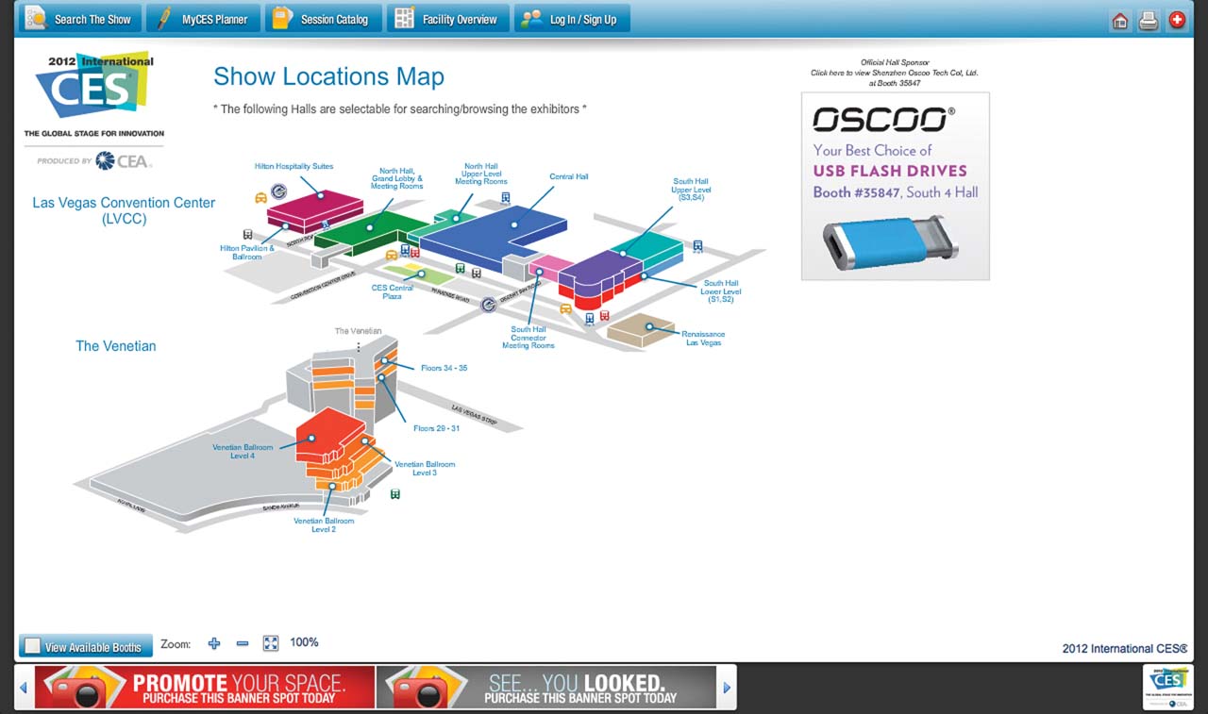1208x714 pixels.
Task: Open Log In / Sign Up
Action: (x=572, y=19)
